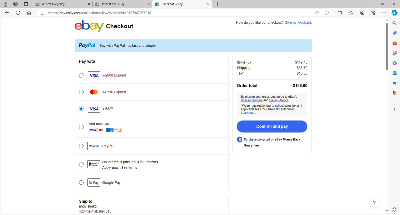Select the PayPal Credit radio button
Screen dimensions: 400x215
[x=81, y=164]
